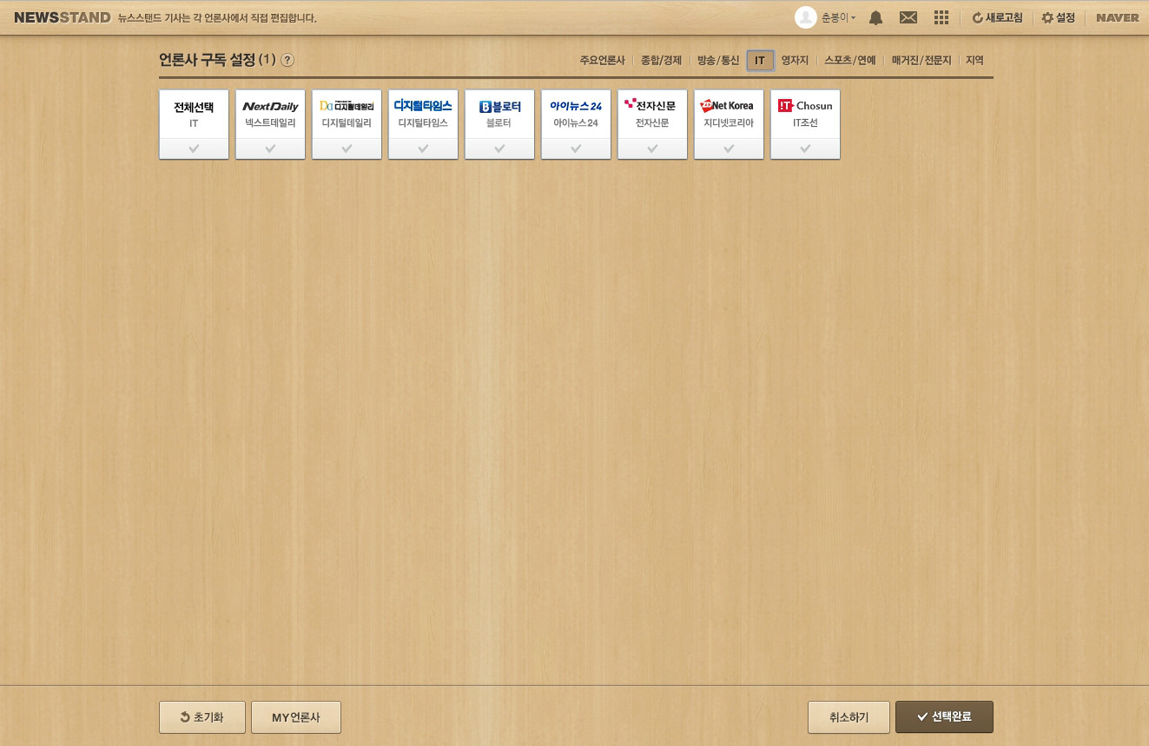The image size is (1149, 746).
Task: Switch to the 방송/통신 tab
Action: point(718,61)
